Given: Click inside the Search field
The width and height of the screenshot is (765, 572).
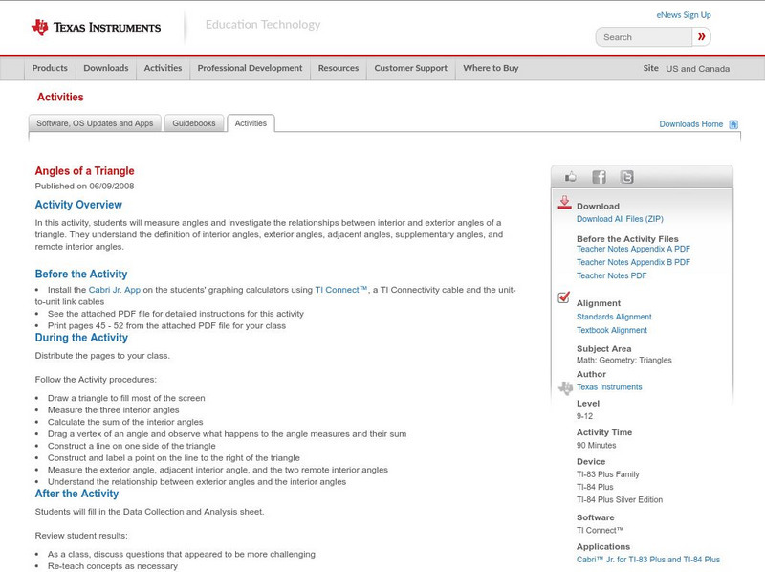Looking at the screenshot, I should tap(644, 37).
